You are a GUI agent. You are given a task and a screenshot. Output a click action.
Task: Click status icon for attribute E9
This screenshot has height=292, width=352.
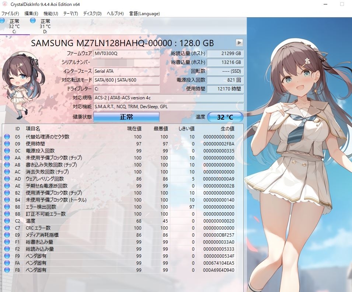click(x=7, y=235)
